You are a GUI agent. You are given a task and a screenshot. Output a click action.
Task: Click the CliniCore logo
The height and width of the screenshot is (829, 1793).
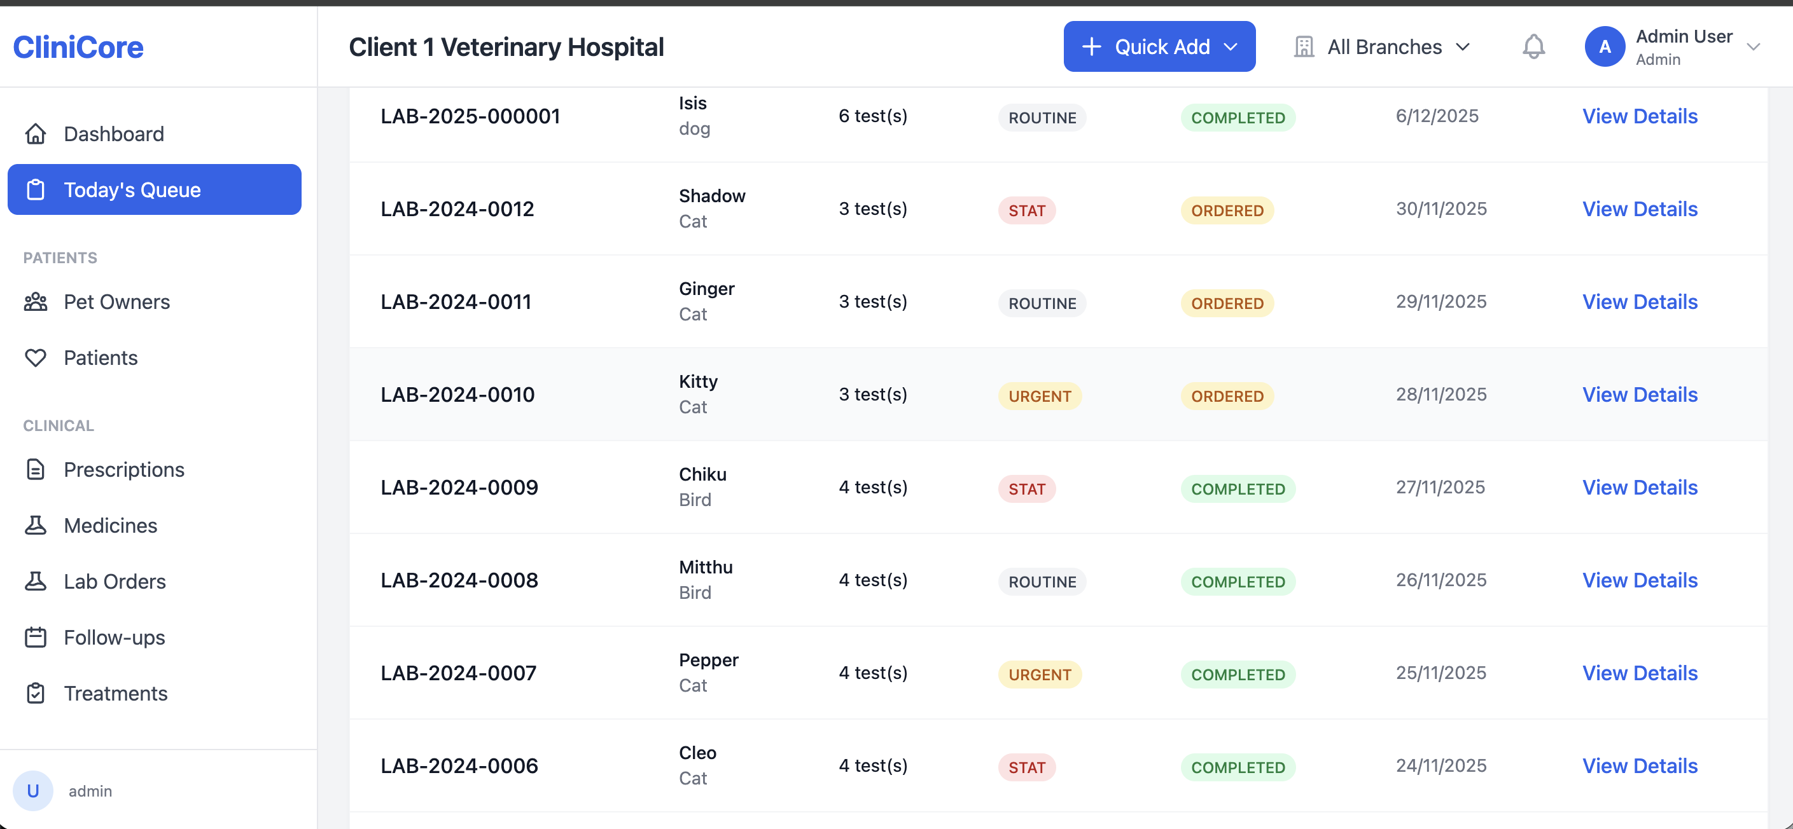(x=78, y=46)
